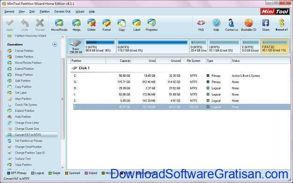The height and width of the screenshot is (183, 293).
Task: Open the View menu
Action: pos(22,12)
